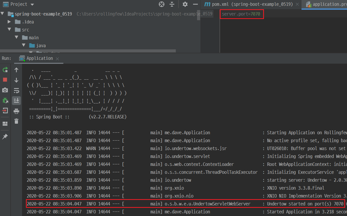Click the ThreadPoolTaskExecutor log line

point(187,172)
